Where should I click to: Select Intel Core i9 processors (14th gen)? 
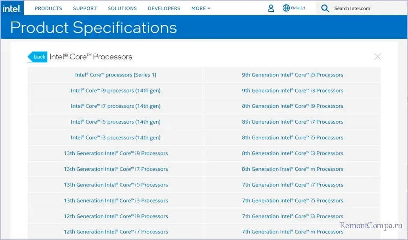pyautogui.click(x=115, y=91)
